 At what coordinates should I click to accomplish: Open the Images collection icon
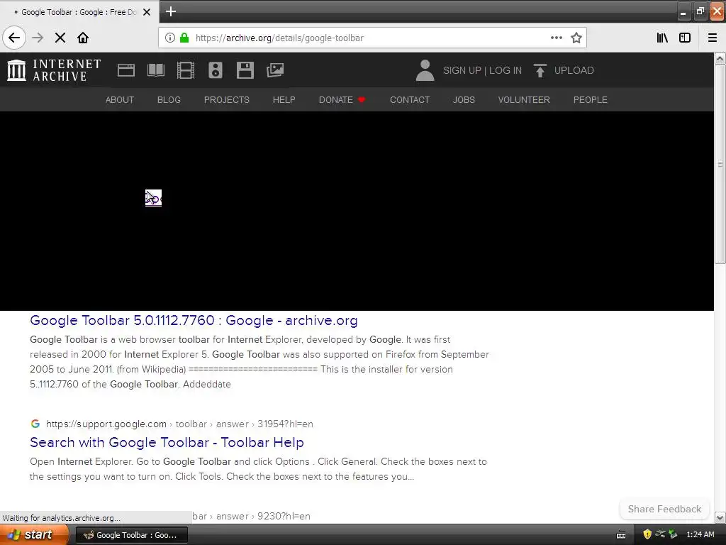pos(275,70)
